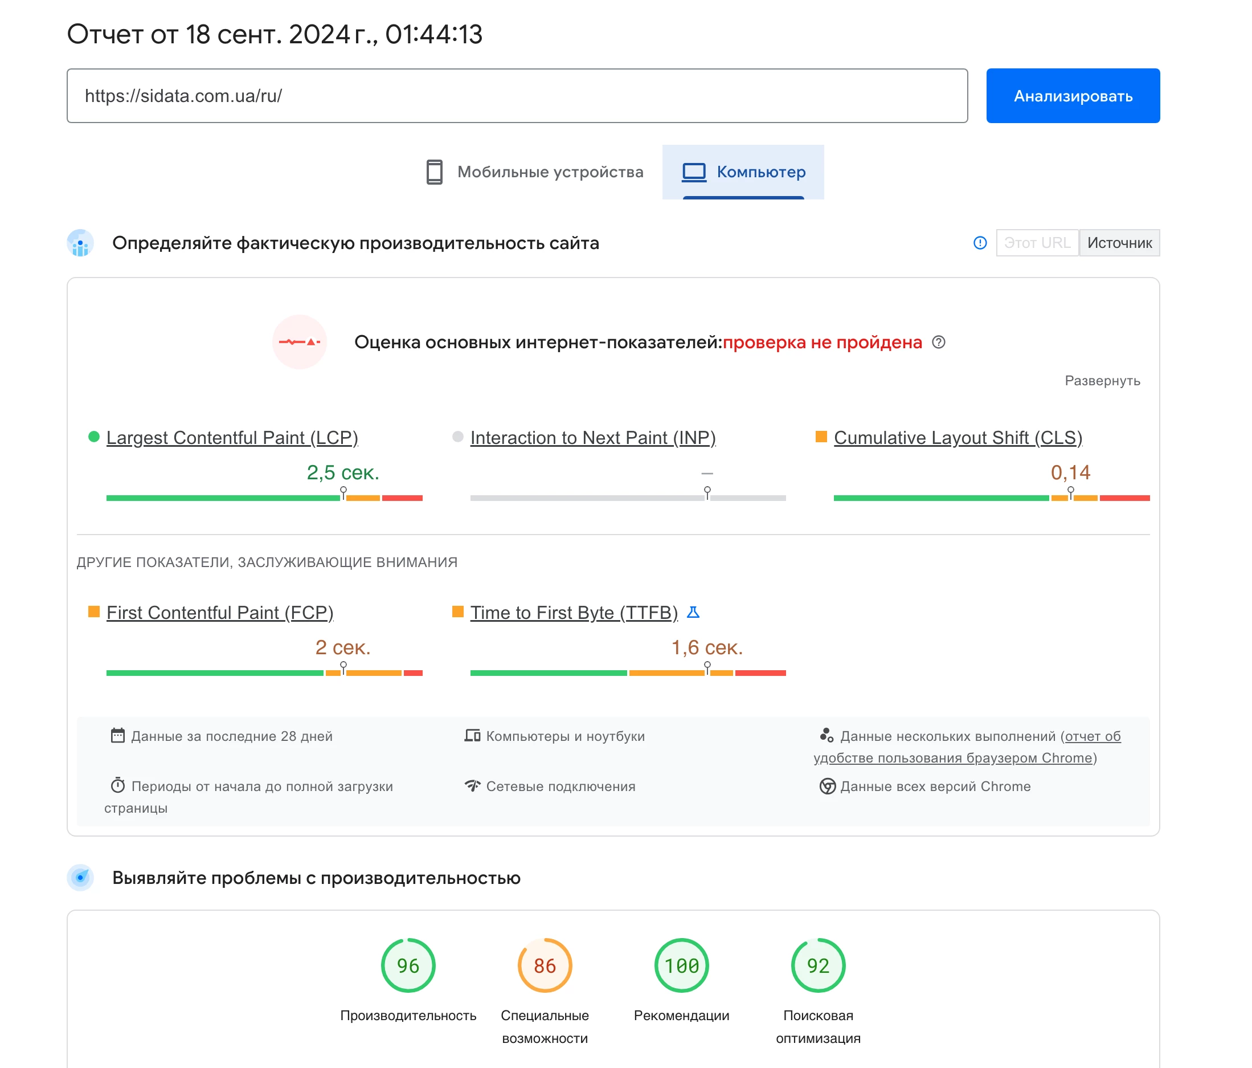Click the experimental flask icon beside TTFB
The width and height of the screenshot is (1252, 1068).
point(693,612)
